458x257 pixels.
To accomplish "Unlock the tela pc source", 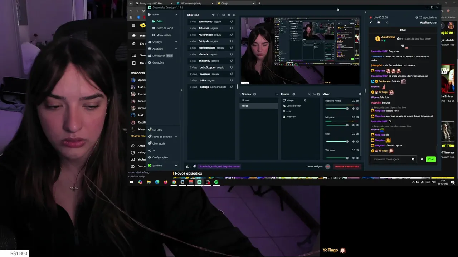I will 305,100.
